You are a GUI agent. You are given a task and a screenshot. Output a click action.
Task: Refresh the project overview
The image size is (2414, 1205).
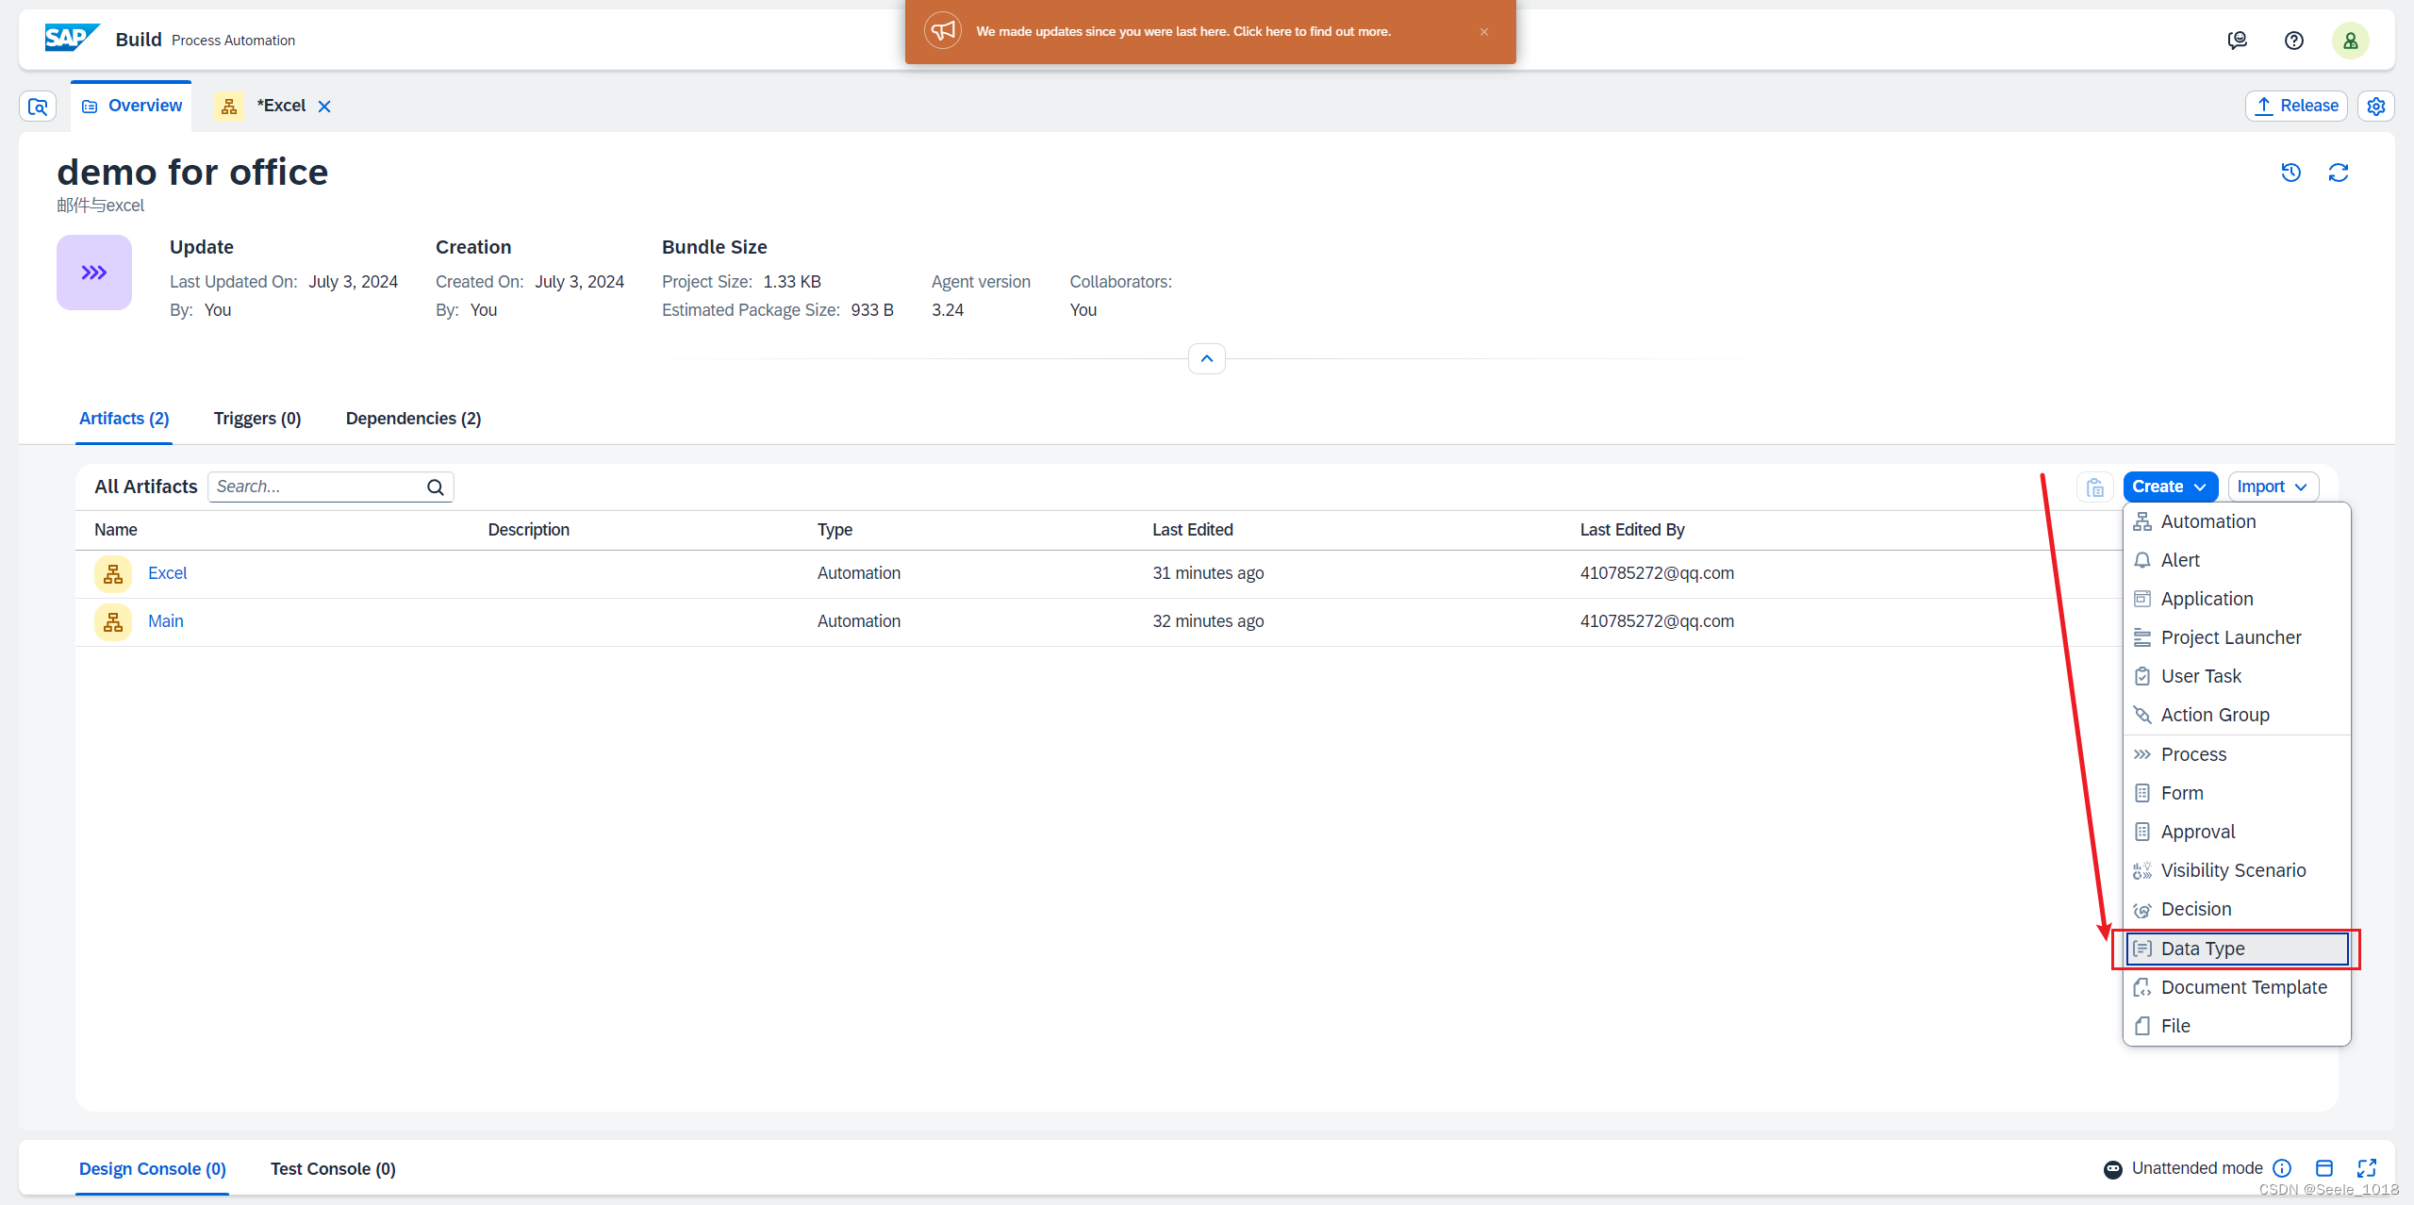[x=2338, y=173]
